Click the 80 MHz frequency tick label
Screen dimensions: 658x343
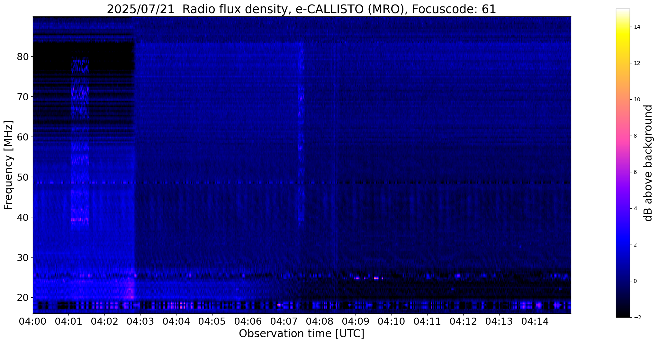[x=23, y=57]
